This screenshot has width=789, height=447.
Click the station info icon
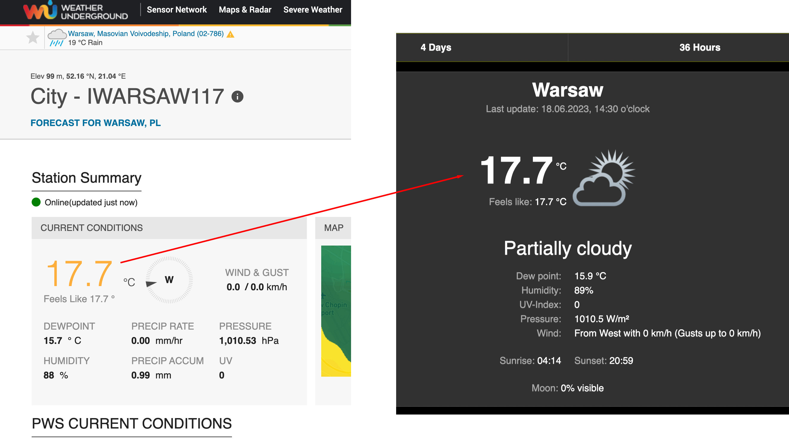(x=237, y=97)
